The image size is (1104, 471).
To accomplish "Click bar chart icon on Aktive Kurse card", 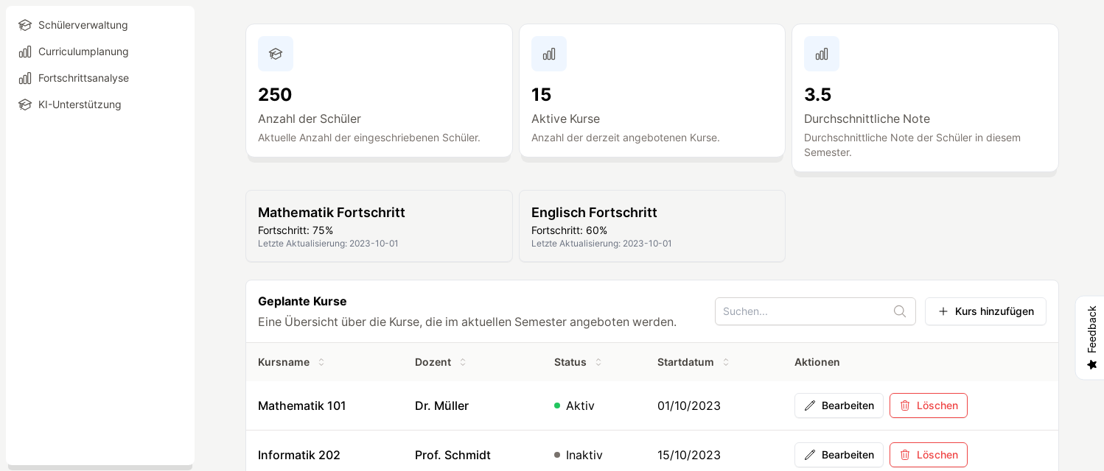I will click(549, 54).
